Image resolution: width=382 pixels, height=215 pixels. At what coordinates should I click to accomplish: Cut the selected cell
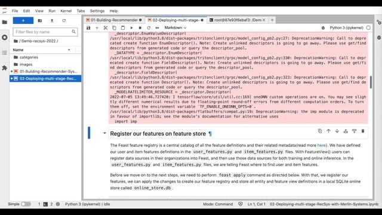click(x=106, y=28)
